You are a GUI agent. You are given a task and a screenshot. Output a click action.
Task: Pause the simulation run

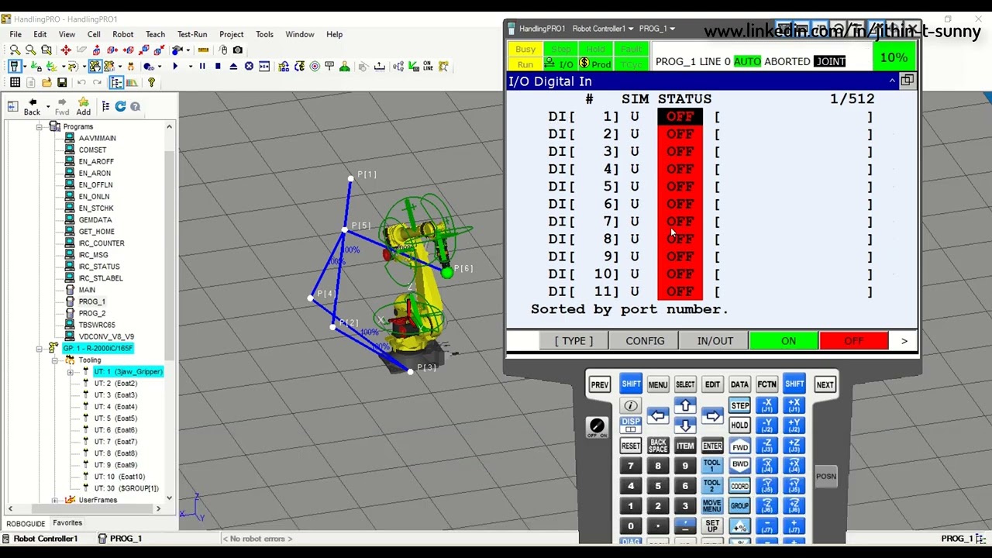pyautogui.click(x=202, y=67)
